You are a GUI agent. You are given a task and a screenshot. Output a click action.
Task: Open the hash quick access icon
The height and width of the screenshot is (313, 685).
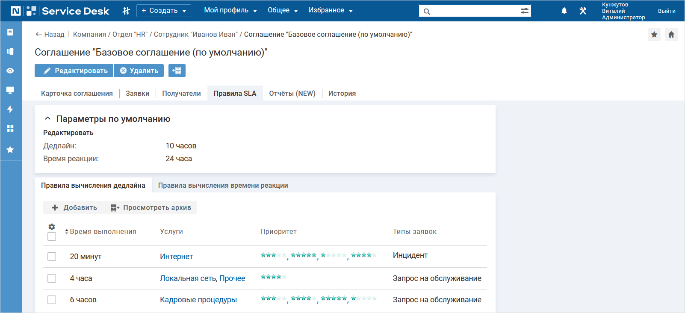click(x=126, y=11)
